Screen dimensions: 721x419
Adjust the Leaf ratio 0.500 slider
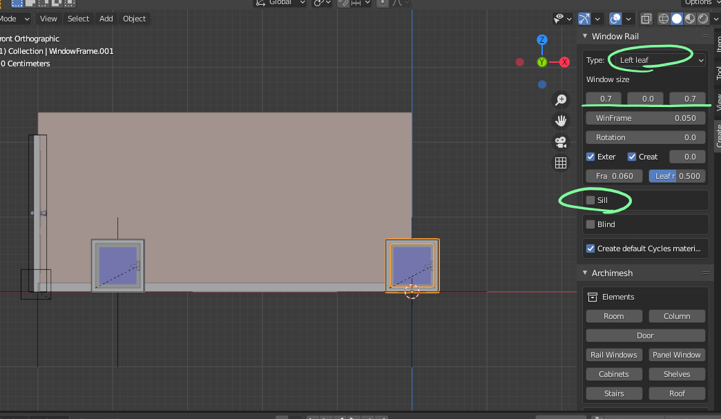tap(677, 176)
